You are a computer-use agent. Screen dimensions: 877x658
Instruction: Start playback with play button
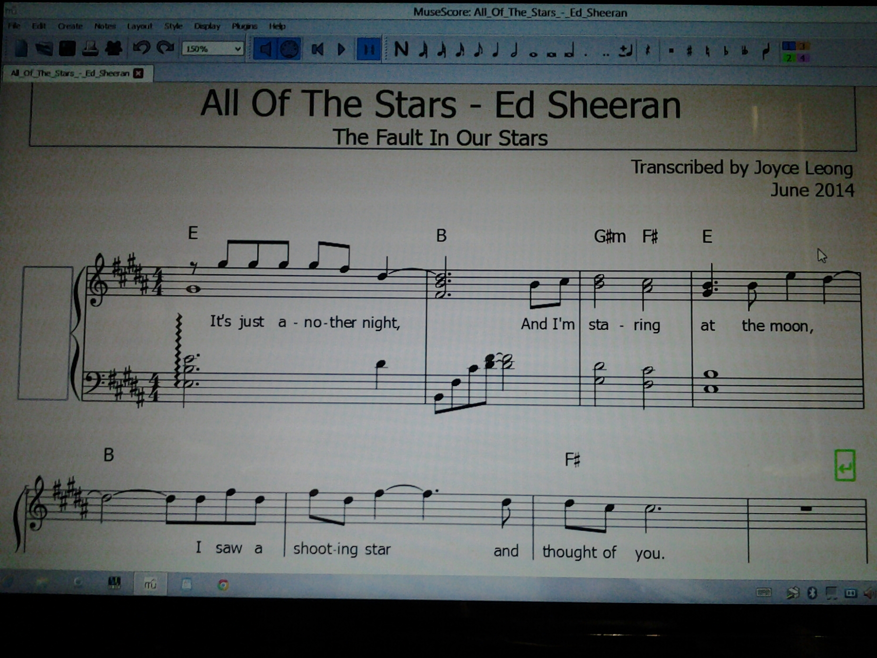point(342,49)
